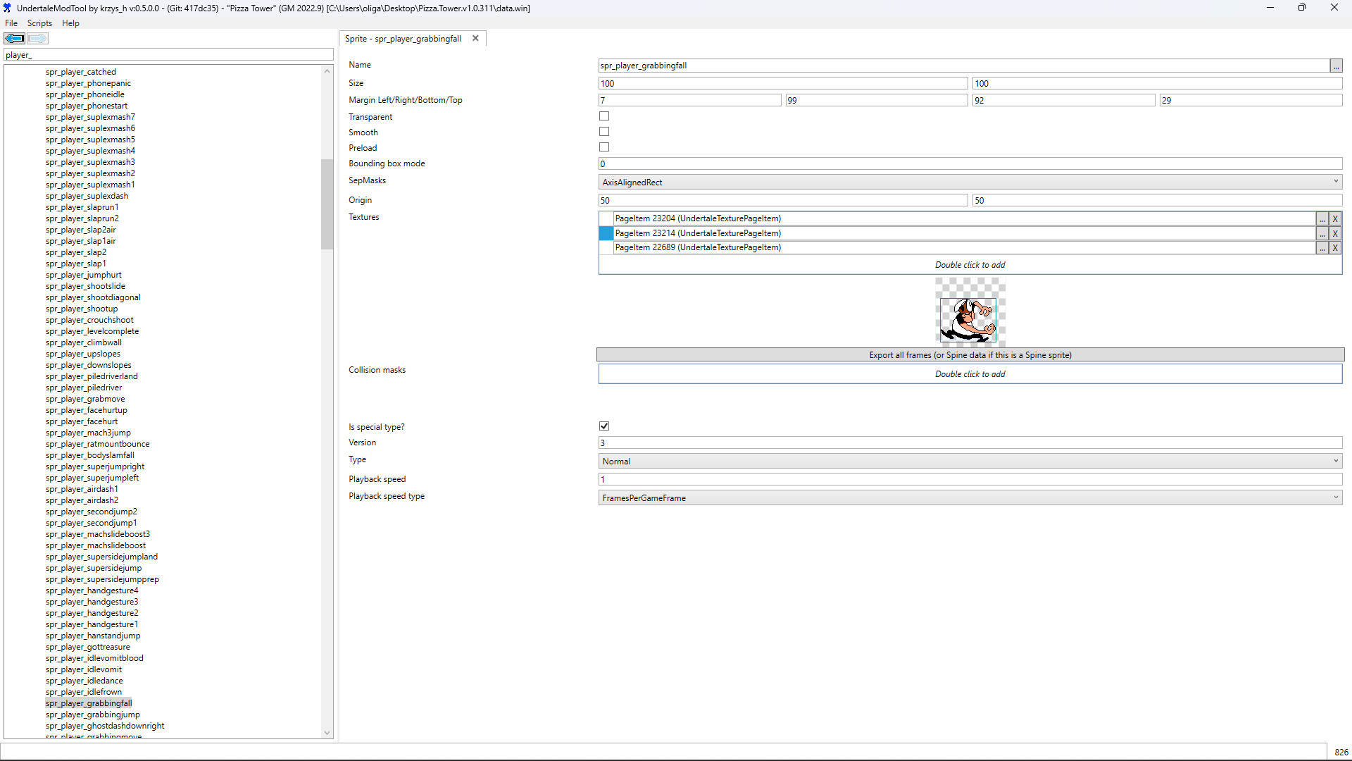Image resolution: width=1352 pixels, height=761 pixels.
Task: Remove PageItem 22689 with its X button
Action: click(1335, 248)
